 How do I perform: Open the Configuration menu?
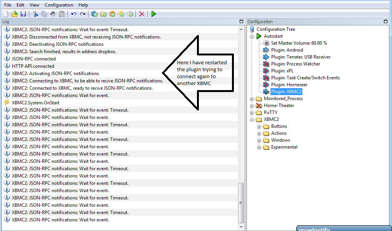(59, 5)
